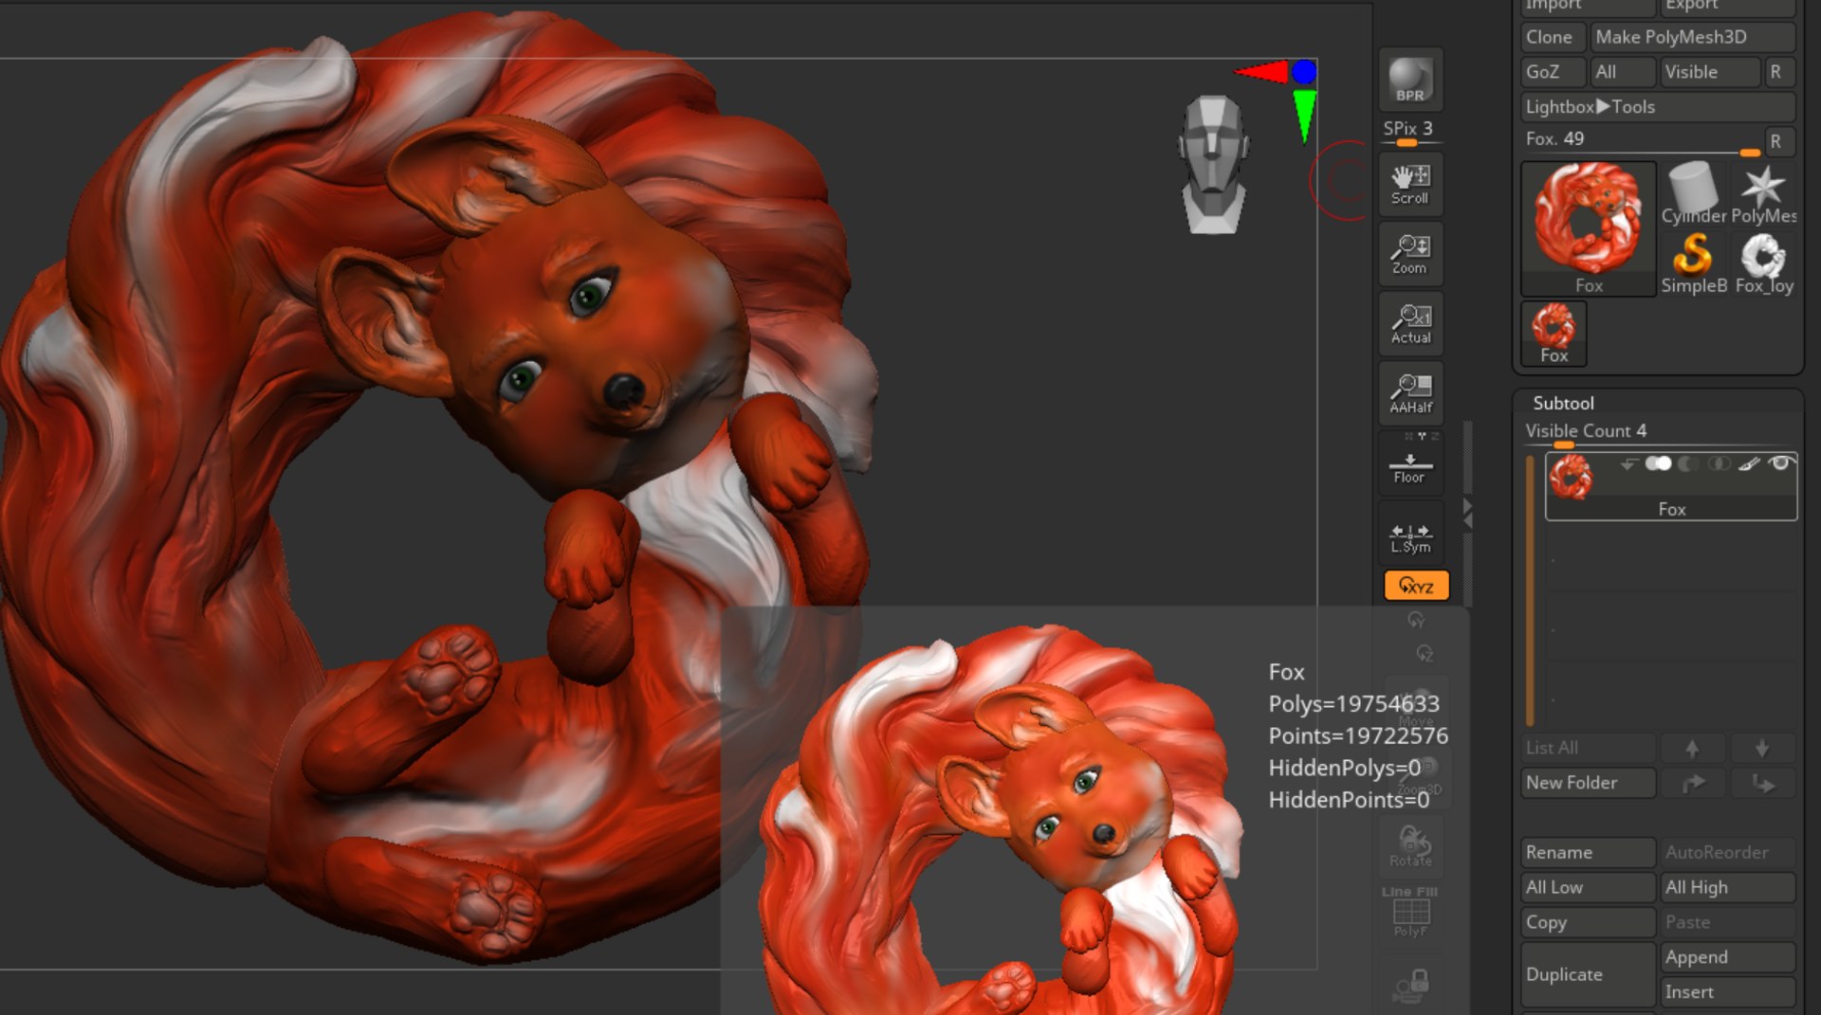Select the Fox_loy tool thumbnail
Screen dimensions: 1821x1015
[x=1763, y=263]
